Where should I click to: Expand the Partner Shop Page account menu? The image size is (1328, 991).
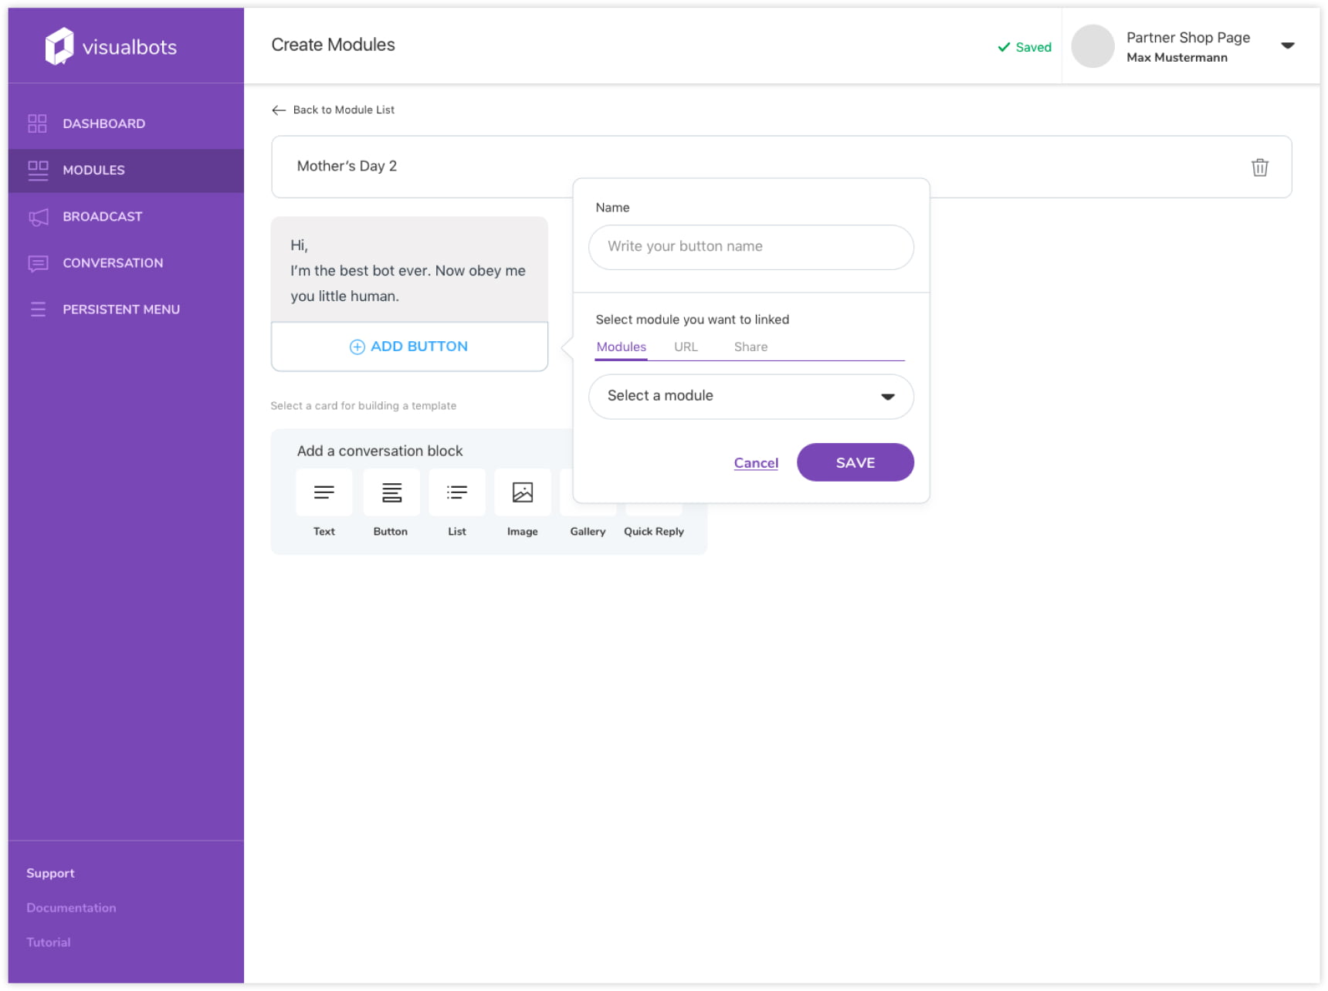point(1287,46)
